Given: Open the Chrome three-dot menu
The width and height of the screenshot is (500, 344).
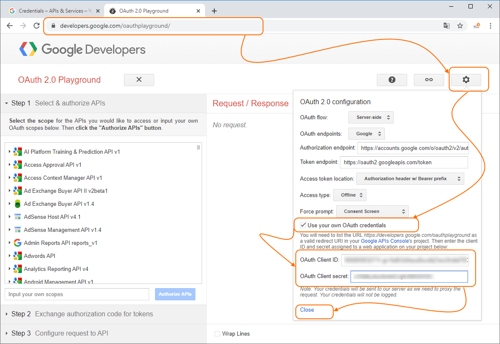Looking at the screenshot, I should 490,26.
